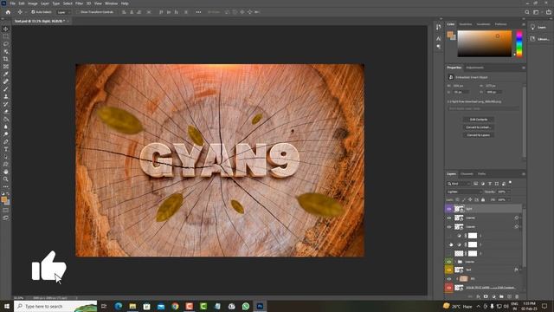
Task: Create new adjustment layer icon
Action: click(493, 296)
